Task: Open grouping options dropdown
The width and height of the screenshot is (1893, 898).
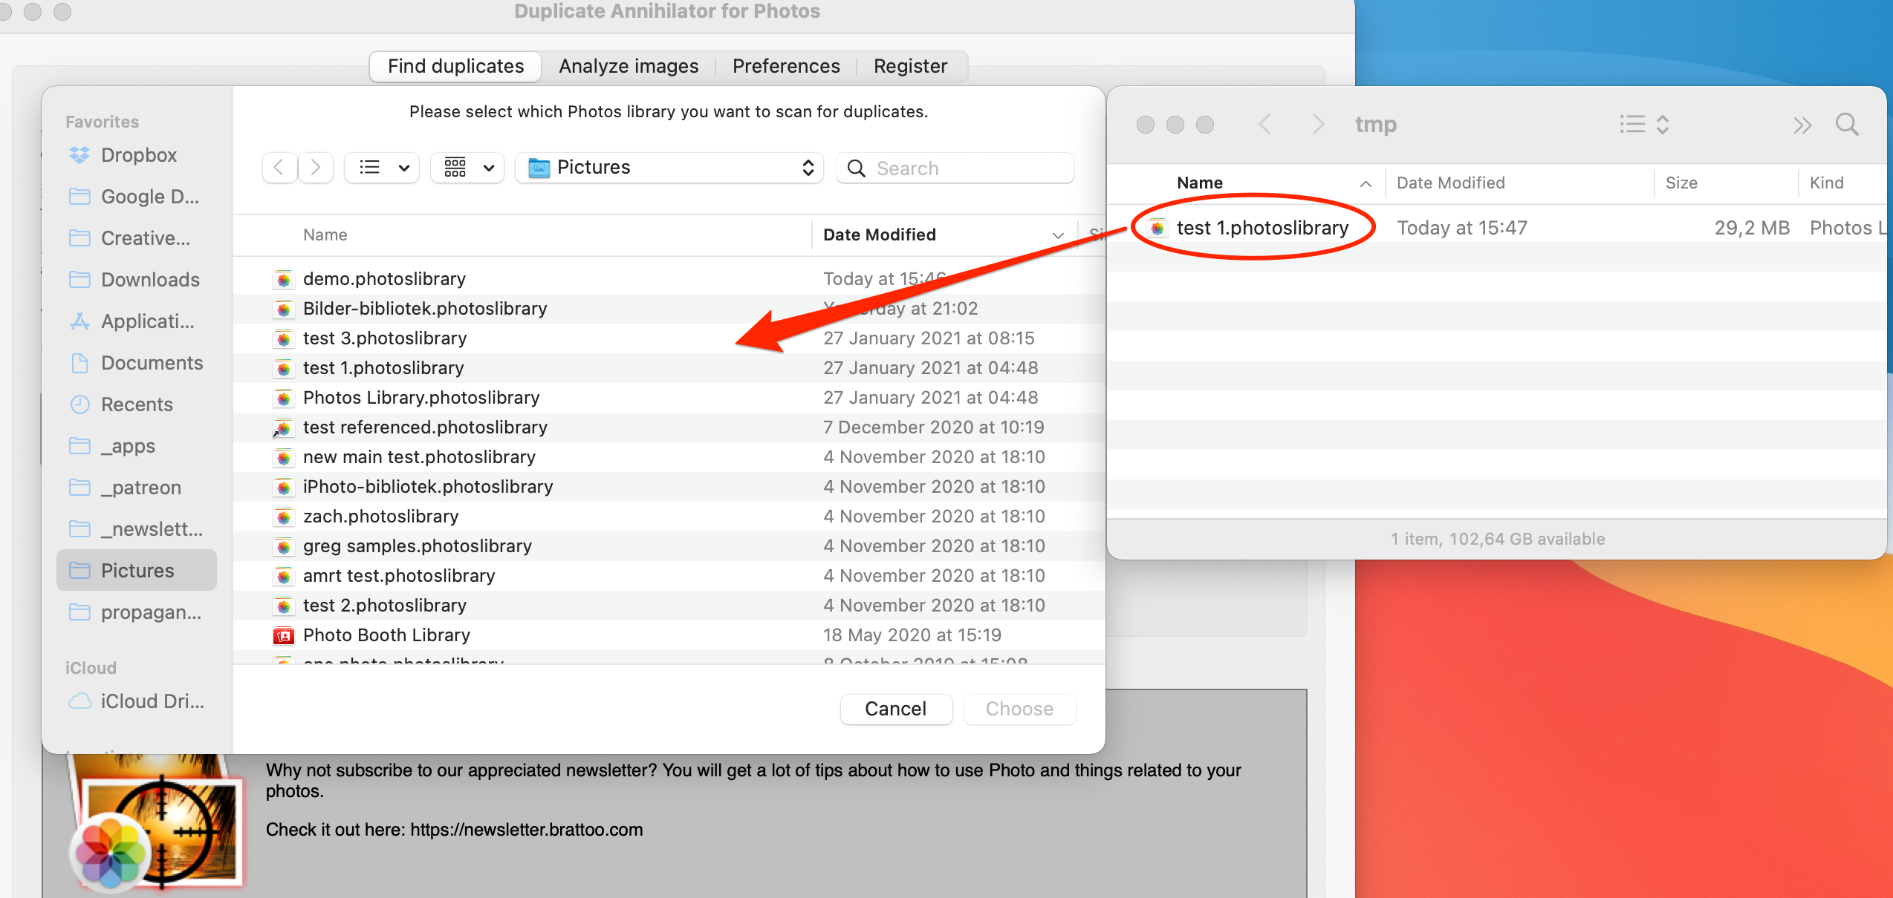Action: 467,168
